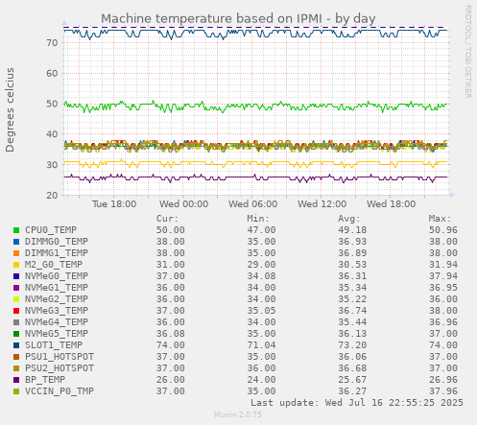Click the Tue 18:00 time axis label

[114, 204]
